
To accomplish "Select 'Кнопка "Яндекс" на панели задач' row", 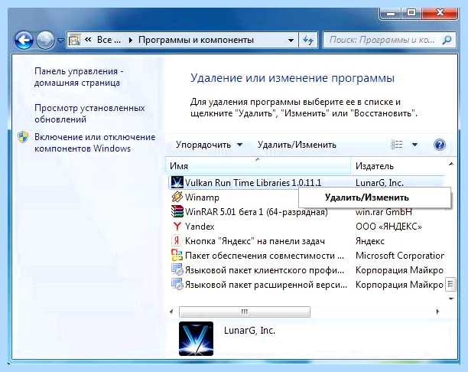I will [x=255, y=241].
